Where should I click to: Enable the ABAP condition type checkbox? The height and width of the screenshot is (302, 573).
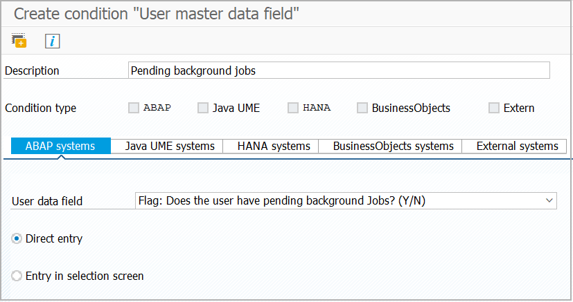coord(134,108)
